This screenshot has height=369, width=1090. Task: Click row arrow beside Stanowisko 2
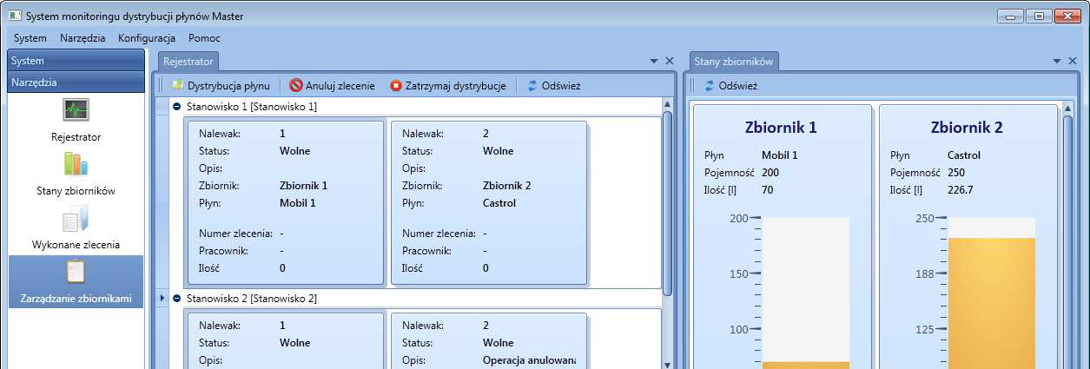[162, 299]
